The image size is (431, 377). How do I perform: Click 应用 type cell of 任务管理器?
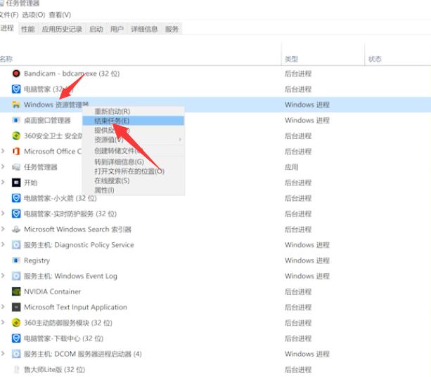291,167
